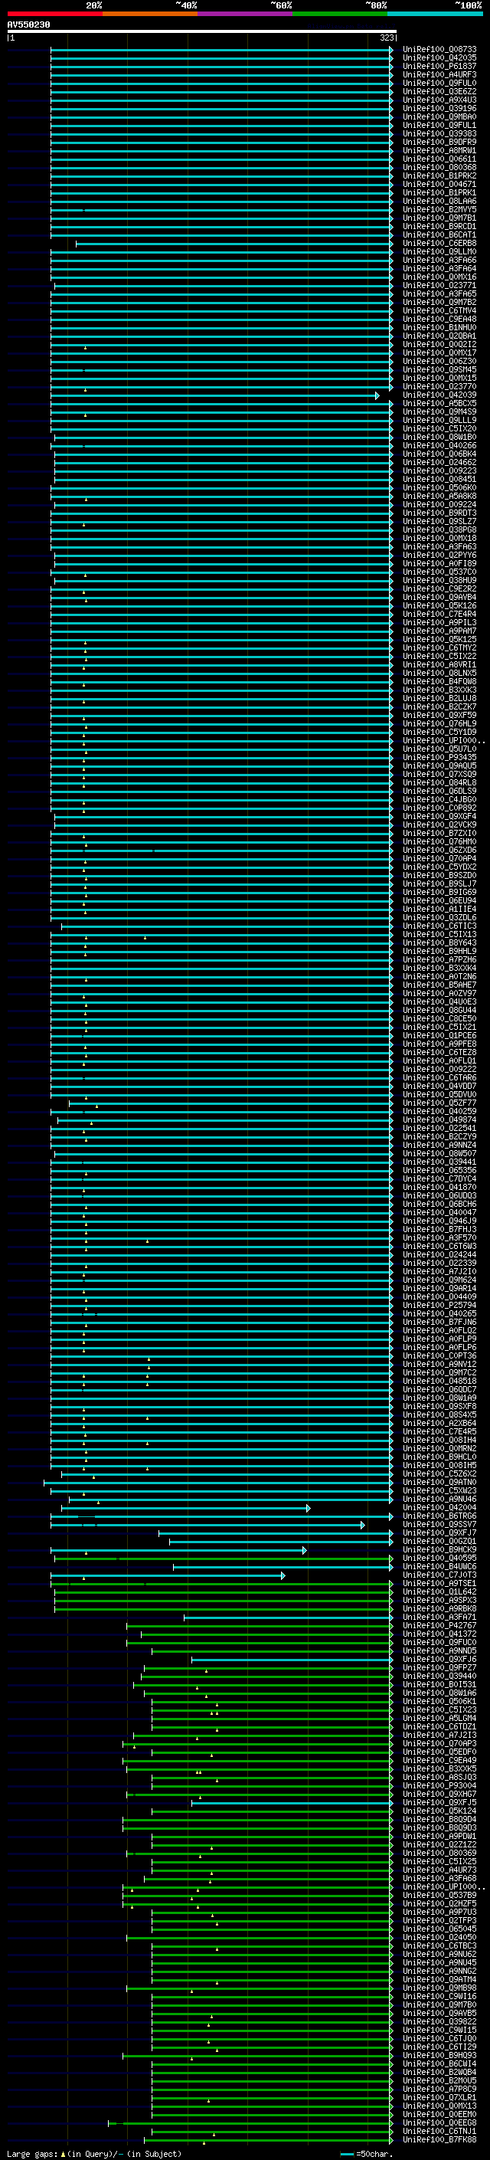Open hit UniRef100_P61837
Image resolution: width=490 pixels, height=2160 pixels.
[x=439, y=66]
